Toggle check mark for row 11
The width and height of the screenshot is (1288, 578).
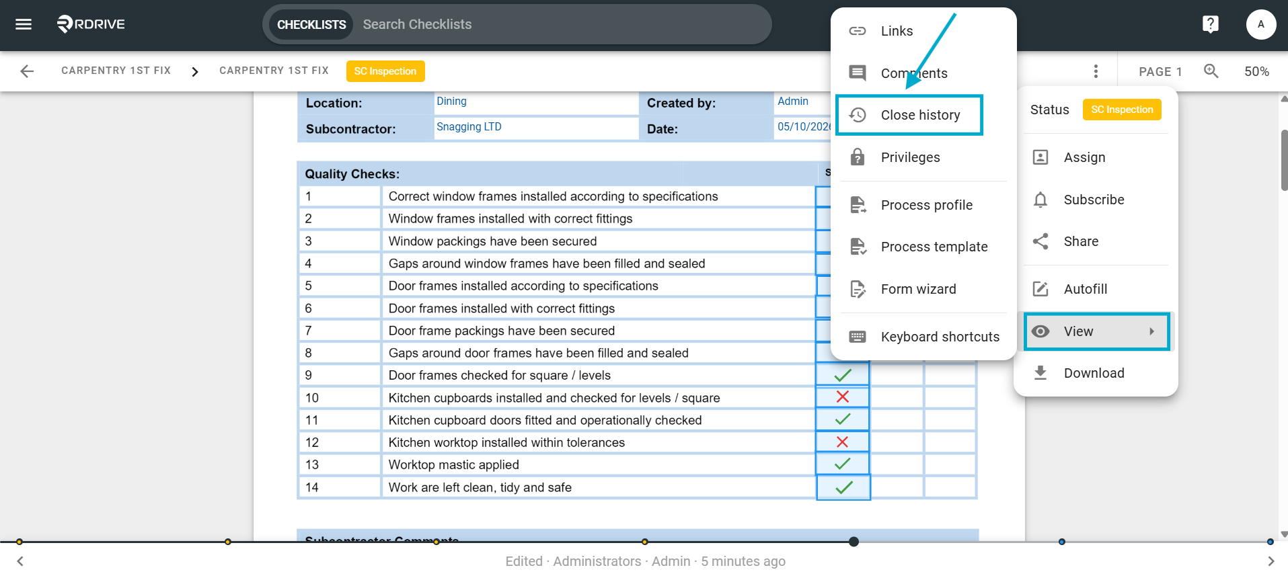click(843, 419)
